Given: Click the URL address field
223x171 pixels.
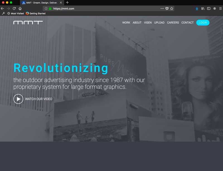Looking at the screenshot, I should (106, 9).
